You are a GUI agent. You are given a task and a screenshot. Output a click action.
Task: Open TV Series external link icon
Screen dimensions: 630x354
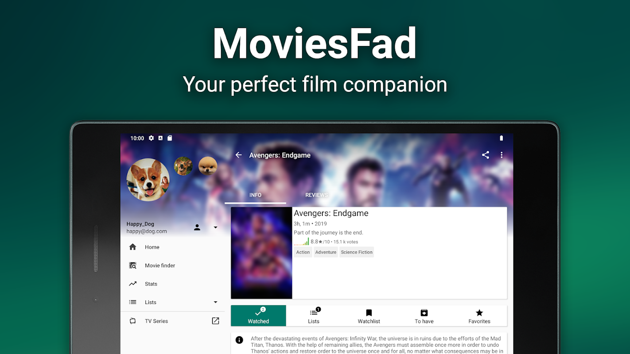215,321
